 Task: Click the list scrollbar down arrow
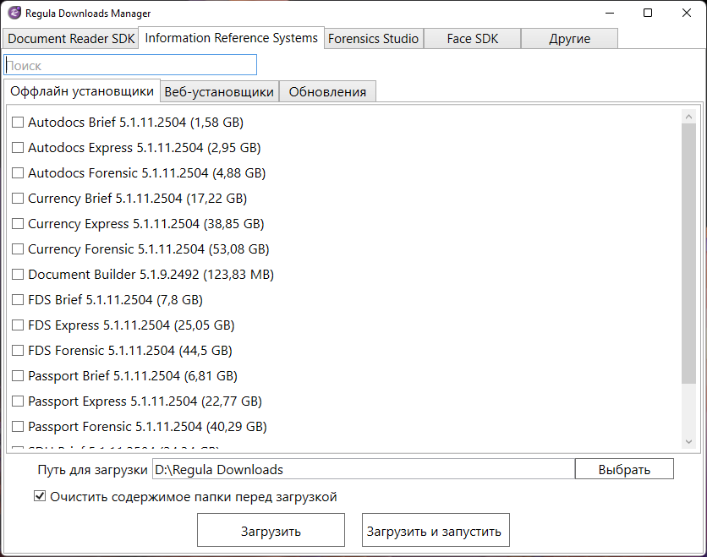(x=688, y=442)
